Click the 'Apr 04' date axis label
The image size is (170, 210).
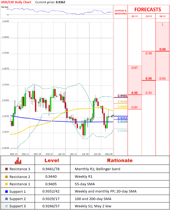tap(62, 154)
